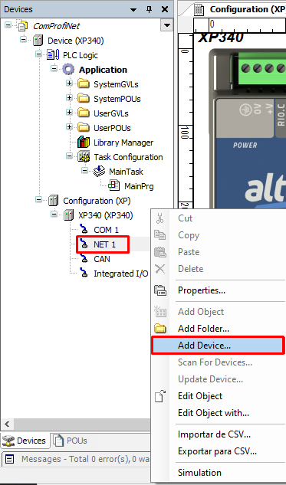The width and height of the screenshot is (286, 485).
Task: Expand the SystemGVLs folder
Action: [69, 84]
